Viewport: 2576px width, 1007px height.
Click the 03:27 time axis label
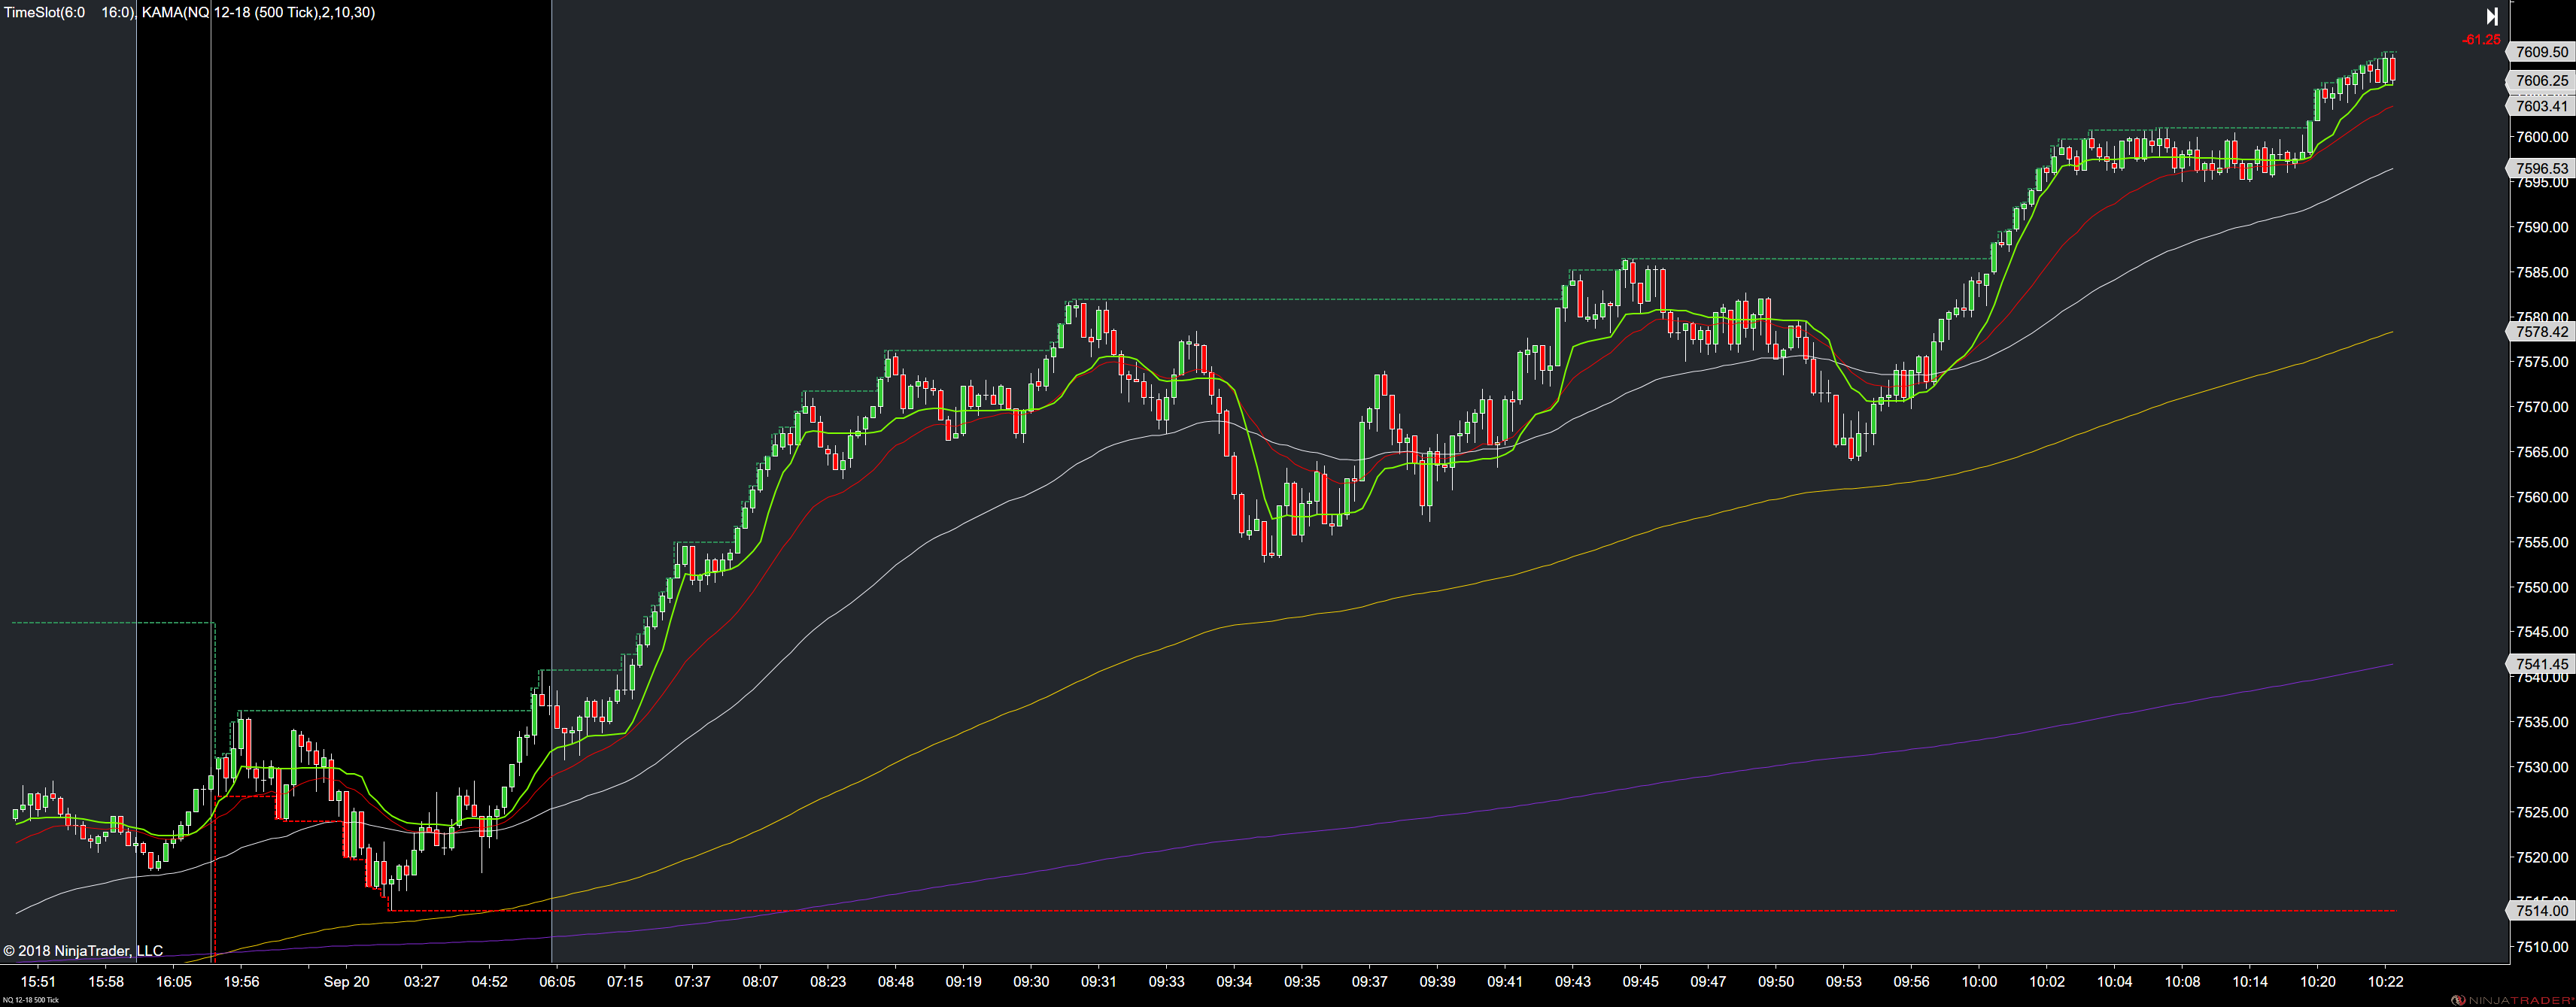pyautogui.click(x=422, y=982)
